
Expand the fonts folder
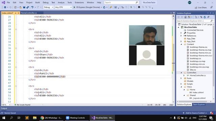(181, 78)
